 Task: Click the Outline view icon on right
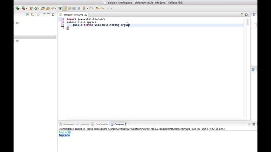[x=254, y=70]
